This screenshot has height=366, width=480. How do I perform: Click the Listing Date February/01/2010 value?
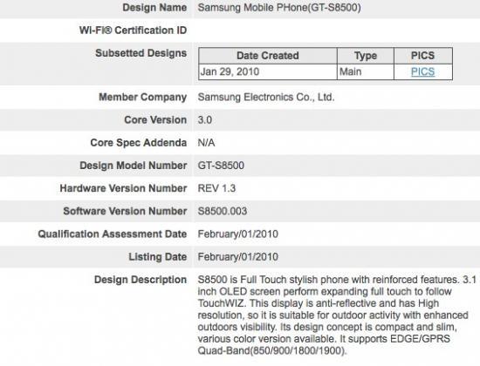(x=238, y=256)
